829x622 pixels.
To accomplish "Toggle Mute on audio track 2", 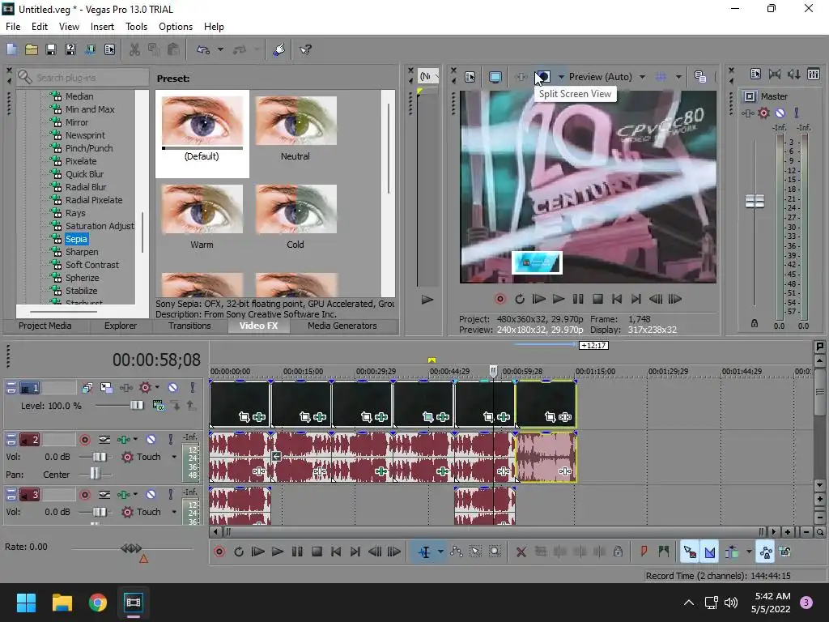I will pyautogui.click(x=151, y=439).
